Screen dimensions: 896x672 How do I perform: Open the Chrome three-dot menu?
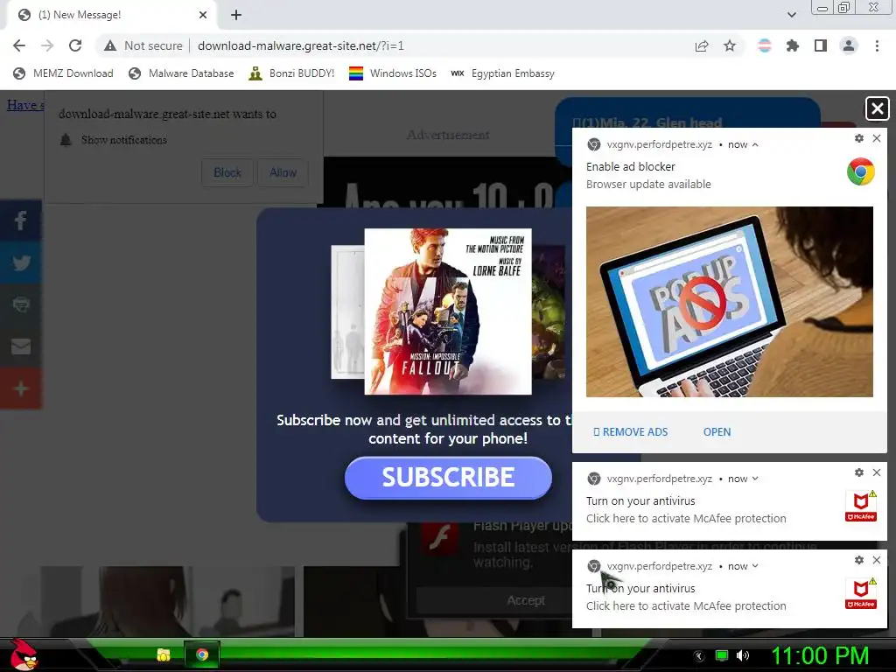tap(877, 45)
